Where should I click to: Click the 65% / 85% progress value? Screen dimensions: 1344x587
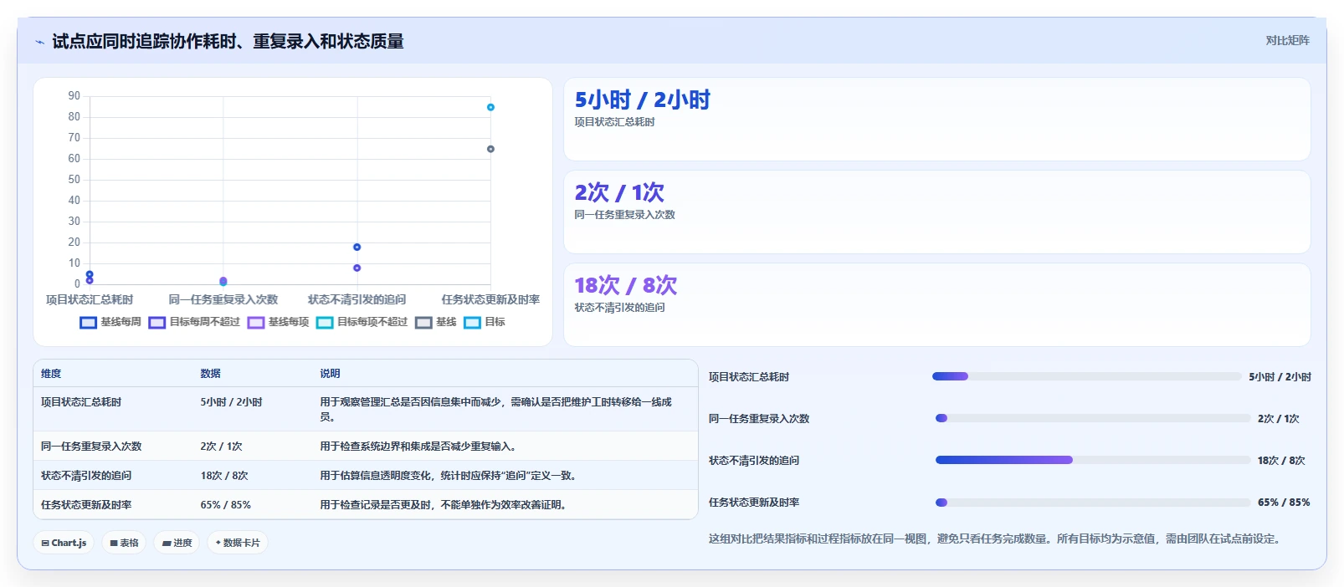coord(1284,503)
